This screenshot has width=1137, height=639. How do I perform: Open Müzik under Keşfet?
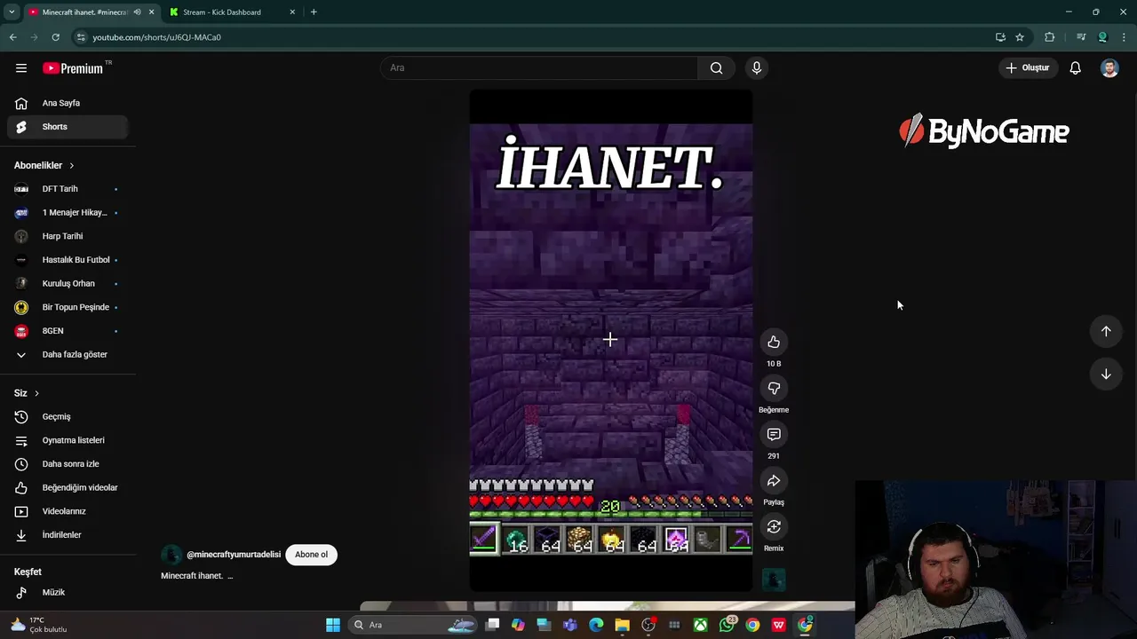68,592
